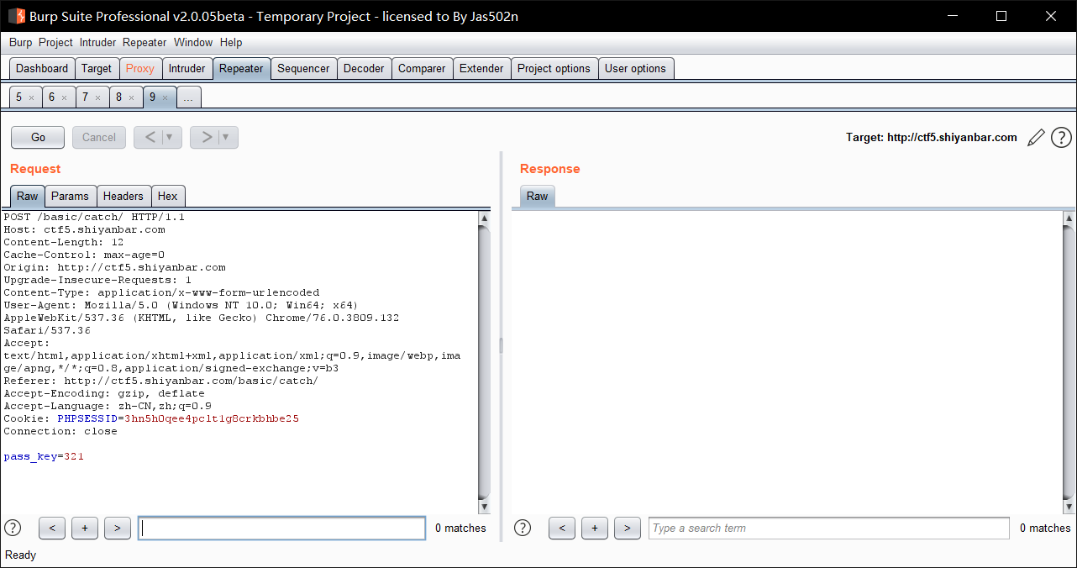1077x568 pixels.
Task: Click the pencil icon to edit target
Action: point(1037,137)
